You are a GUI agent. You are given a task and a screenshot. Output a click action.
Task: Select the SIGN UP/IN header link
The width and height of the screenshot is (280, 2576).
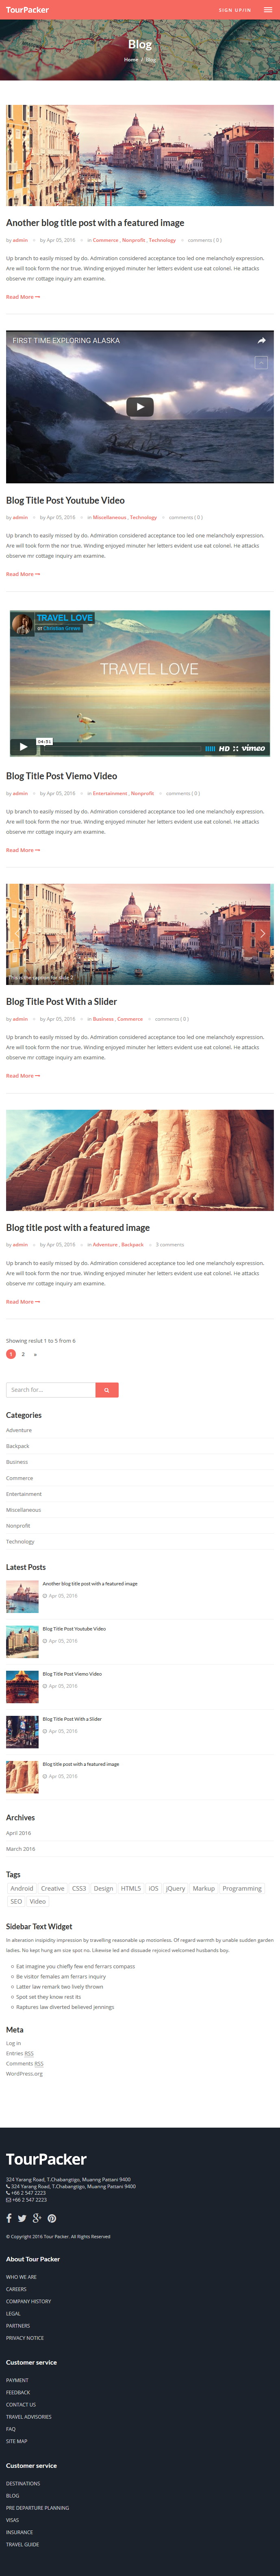point(235,10)
